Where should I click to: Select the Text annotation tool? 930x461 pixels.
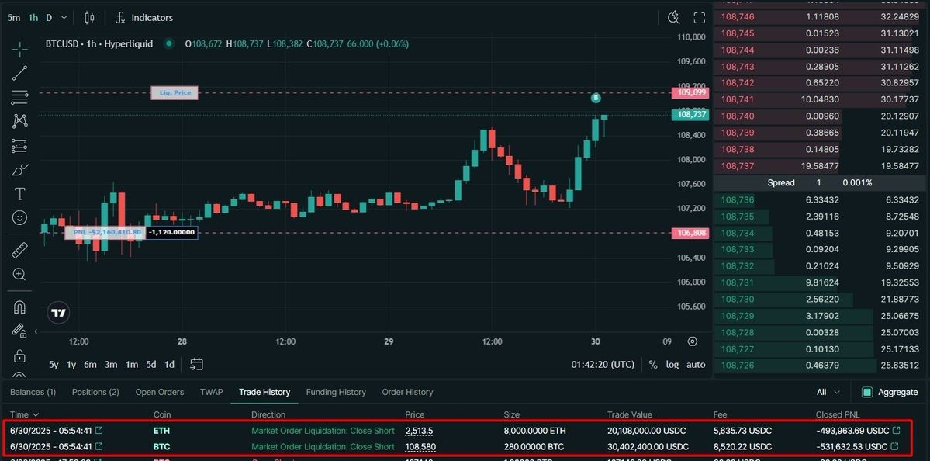pyautogui.click(x=19, y=194)
